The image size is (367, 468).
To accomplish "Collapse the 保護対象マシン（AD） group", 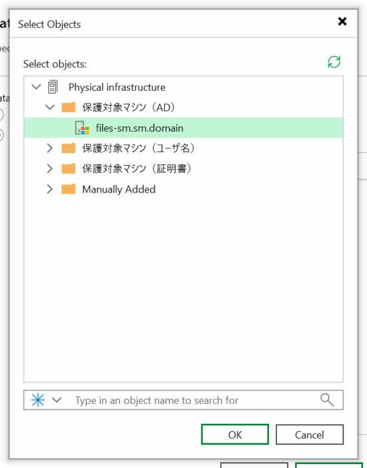I will [50, 107].
